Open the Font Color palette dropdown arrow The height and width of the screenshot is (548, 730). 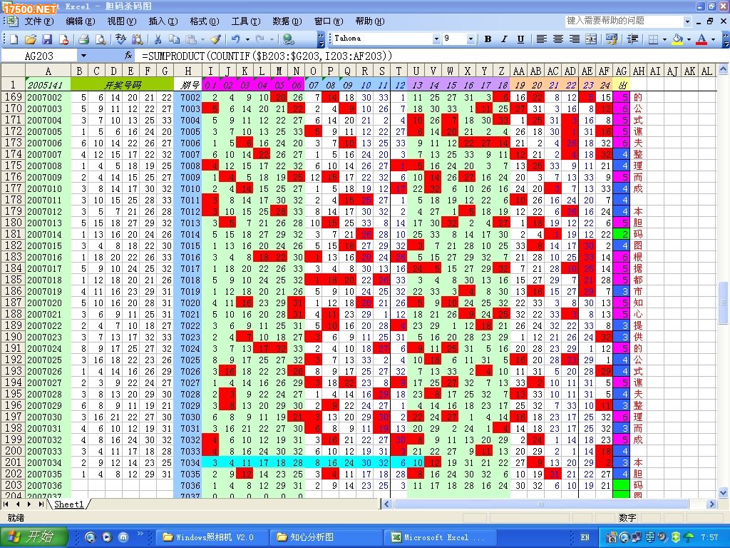point(713,39)
